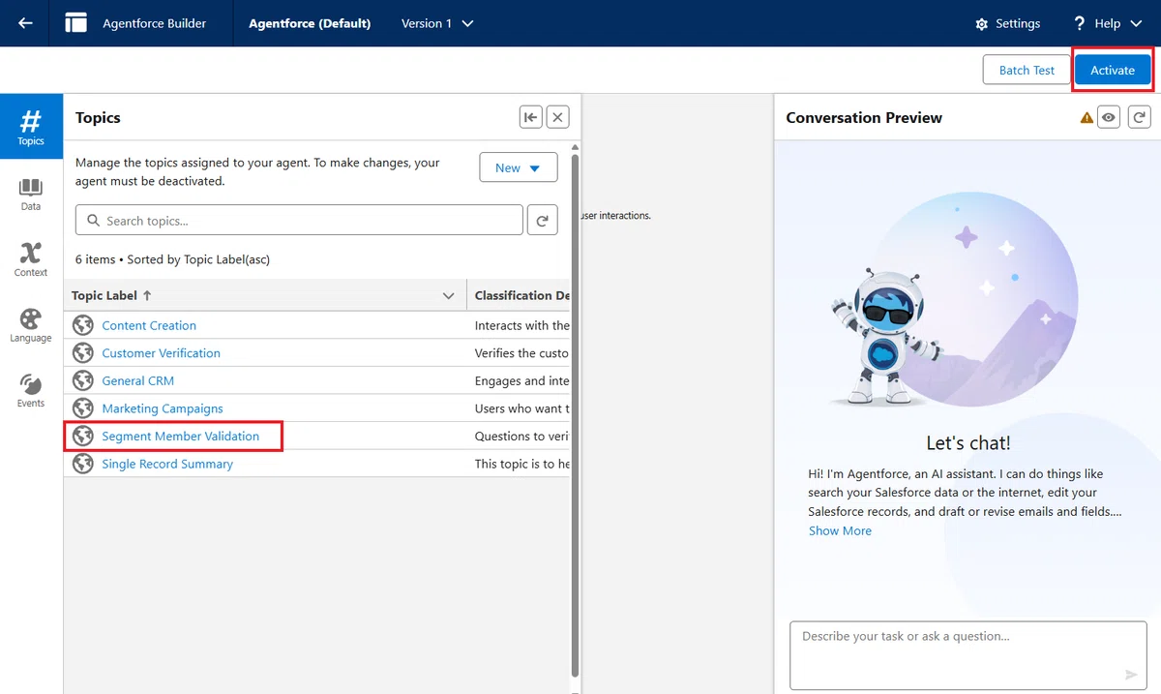Open the Single Record Summary topic
1161x694 pixels.
167,464
